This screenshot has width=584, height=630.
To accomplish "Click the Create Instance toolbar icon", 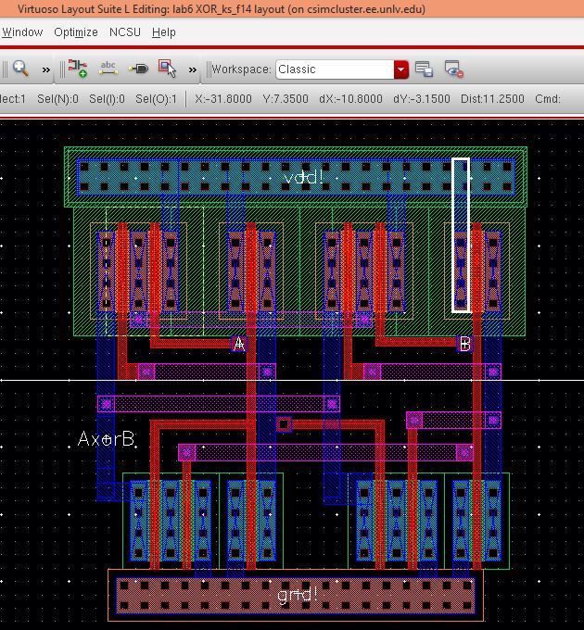I will click(78, 69).
